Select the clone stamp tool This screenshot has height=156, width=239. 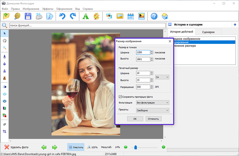tap(4, 78)
